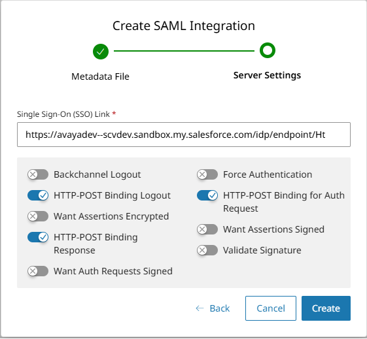Image resolution: width=367 pixels, height=339 pixels.
Task: Click the Want Assertions Encrypted label text
Action: pyautogui.click(x=111, y=216)
